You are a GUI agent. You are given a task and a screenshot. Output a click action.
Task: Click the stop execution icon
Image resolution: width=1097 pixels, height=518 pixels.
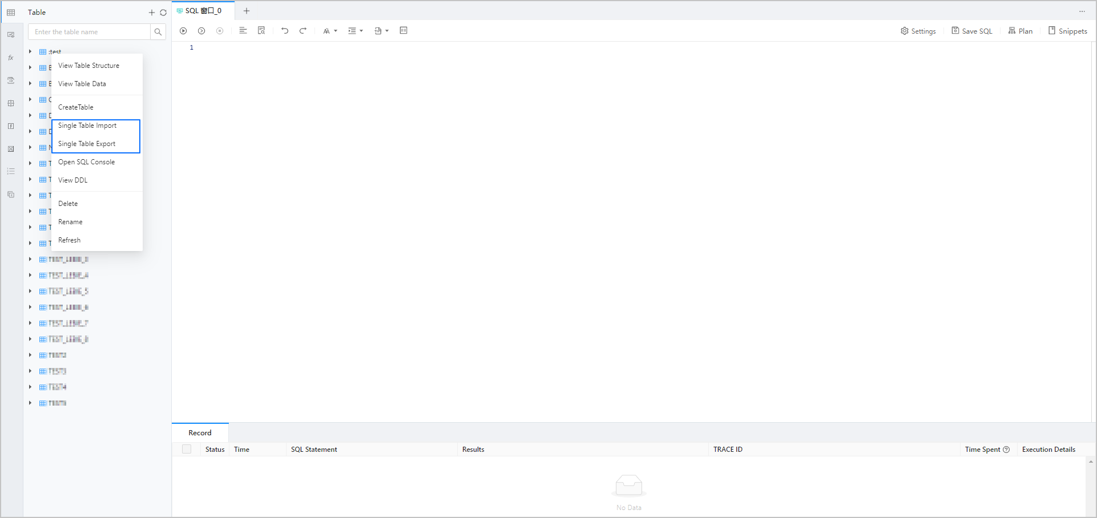[x=220, y=31]
